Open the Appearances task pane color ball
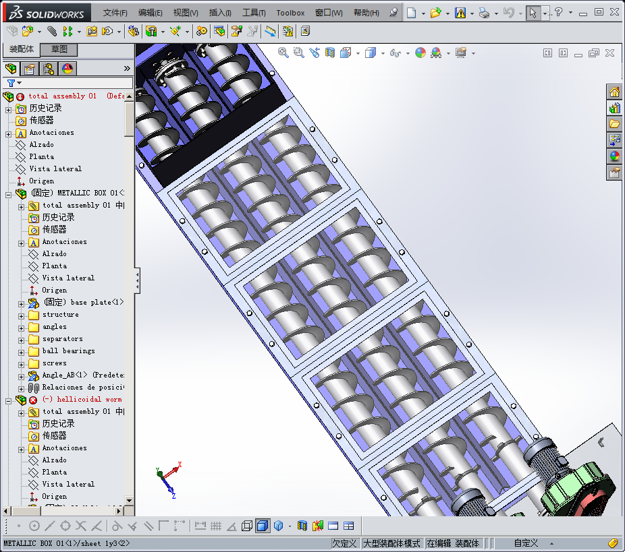The image size is (625, 552). pyautogui.click(x=614, y=156)
